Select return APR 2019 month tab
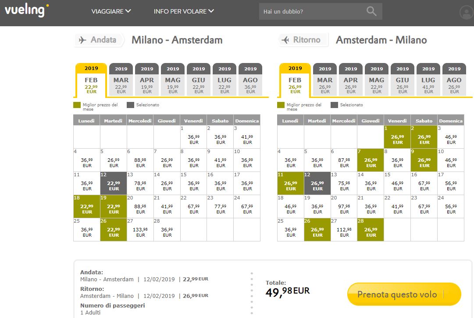Screen dimensions: 474x318 click(351, 80)
